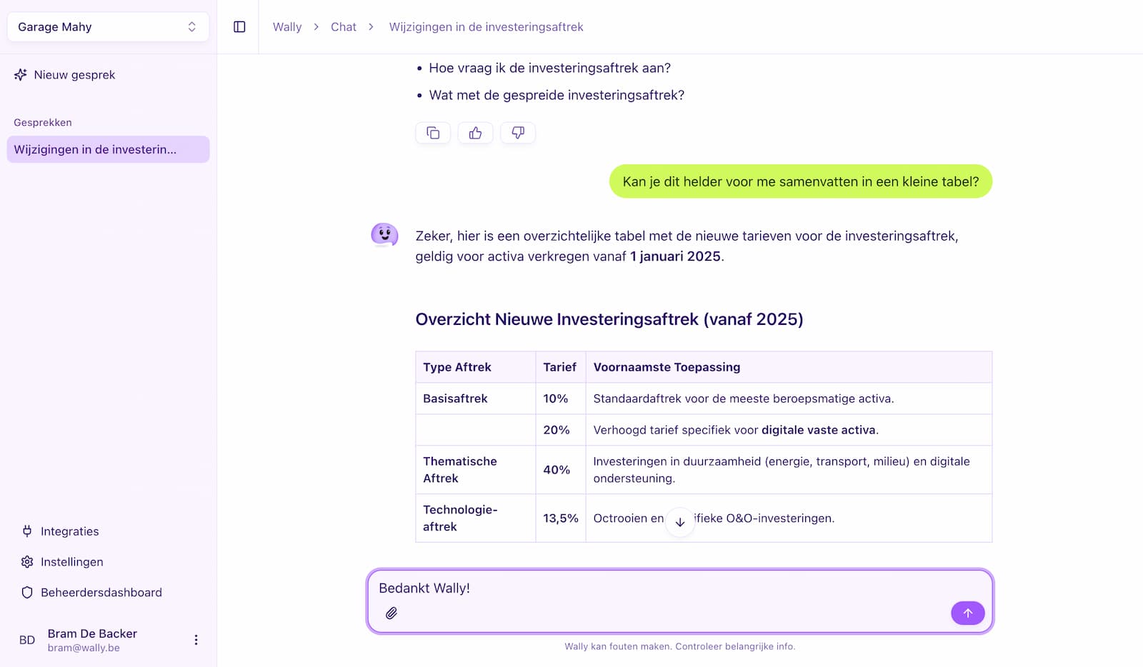Image resolution: width=1143 pixels, height=667 pixels.
Task: Give the response a thumbs up
Action: click(x=475, y=132)
